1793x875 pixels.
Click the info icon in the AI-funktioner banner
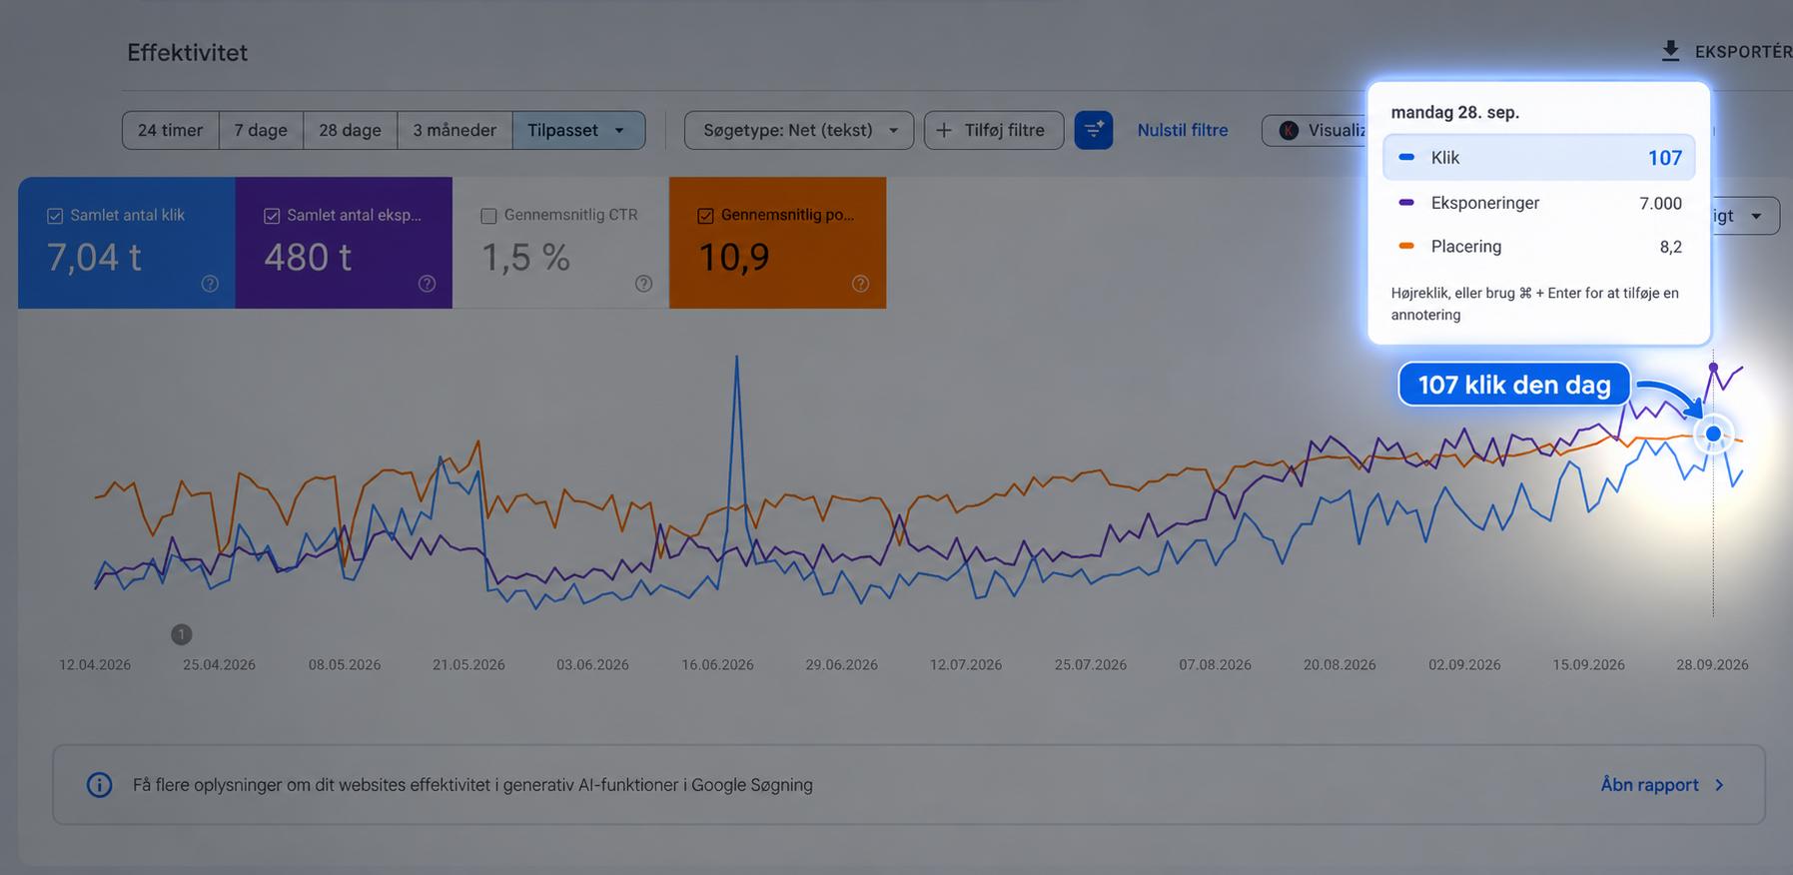100,785
